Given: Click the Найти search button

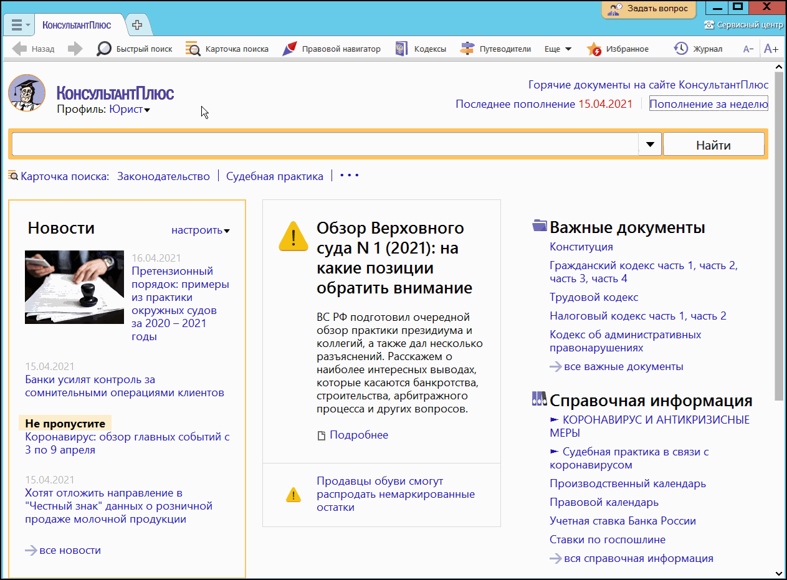Looking at the screenshot, I should tap(713, 145).
